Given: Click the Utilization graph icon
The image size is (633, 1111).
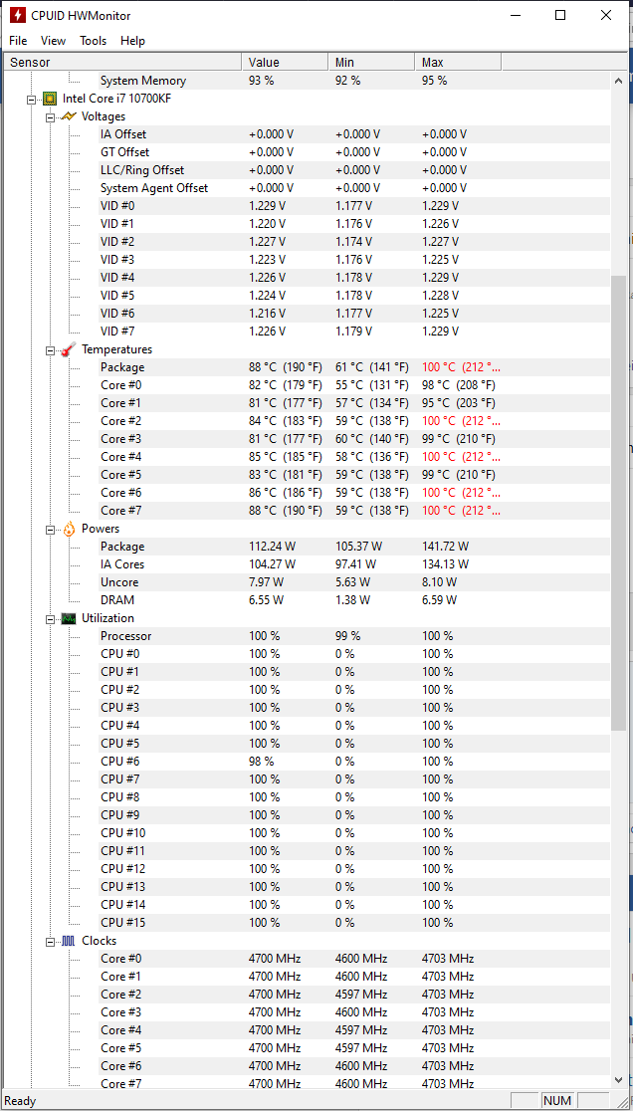Looking at the screenshot, I should [69, 618].
